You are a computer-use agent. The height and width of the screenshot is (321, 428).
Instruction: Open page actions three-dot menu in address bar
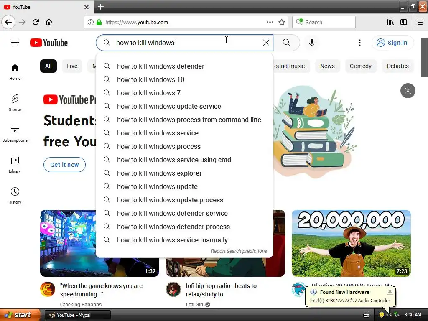[270, 22]
